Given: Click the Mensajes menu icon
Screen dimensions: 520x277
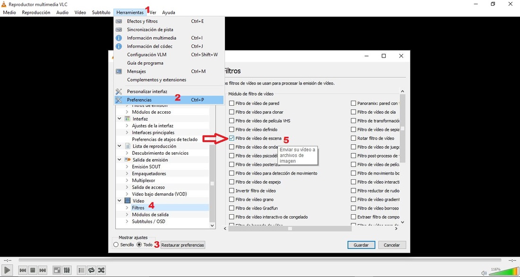Looking at the screenshot, I should click(x=119, y=71).
